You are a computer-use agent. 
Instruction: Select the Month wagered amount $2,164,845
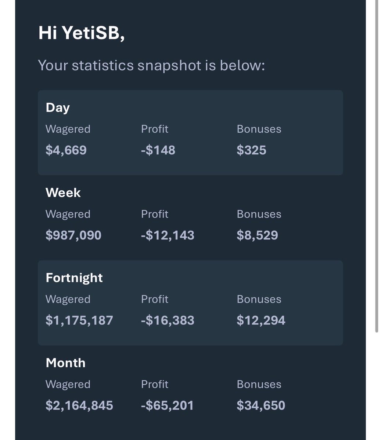tap(79, 405)
